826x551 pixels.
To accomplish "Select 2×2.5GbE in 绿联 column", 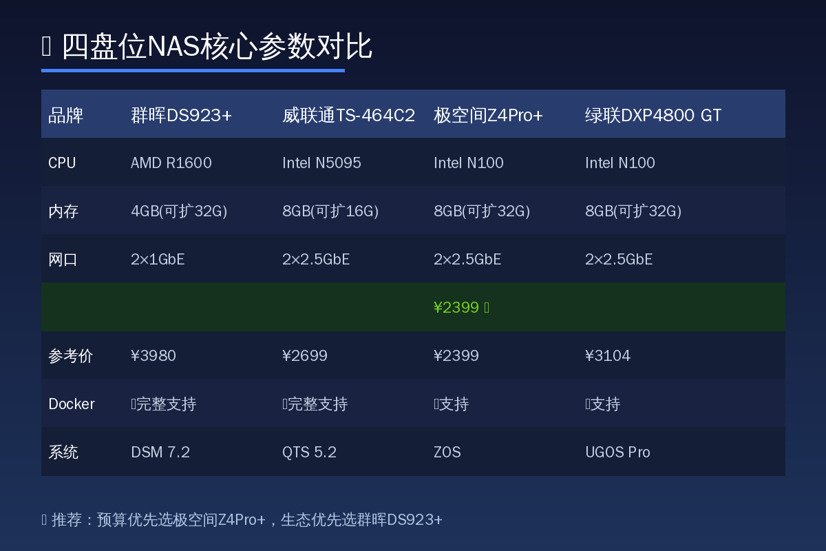I will click(x=619, y=260).
